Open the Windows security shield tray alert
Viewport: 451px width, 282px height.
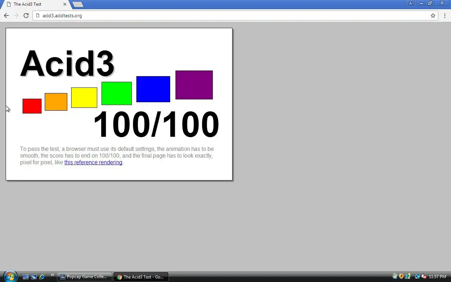(x=401, y=277)
